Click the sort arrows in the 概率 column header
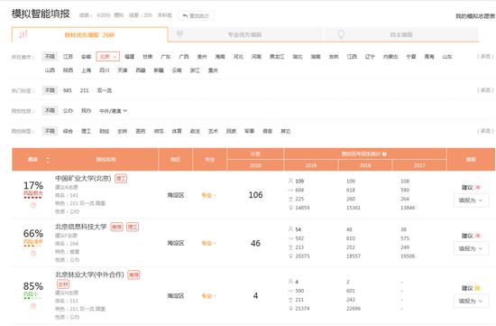The image size is (496, 326). click(x=48, y=160)
